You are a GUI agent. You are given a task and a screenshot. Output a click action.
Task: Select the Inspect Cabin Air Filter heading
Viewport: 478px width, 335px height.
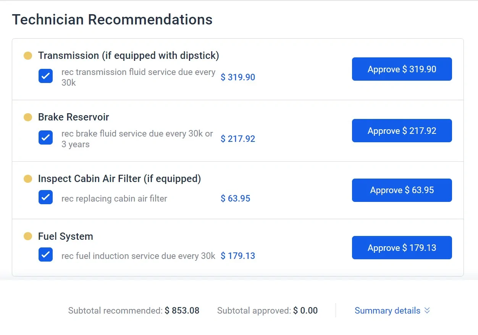click(x=119, y=179)
